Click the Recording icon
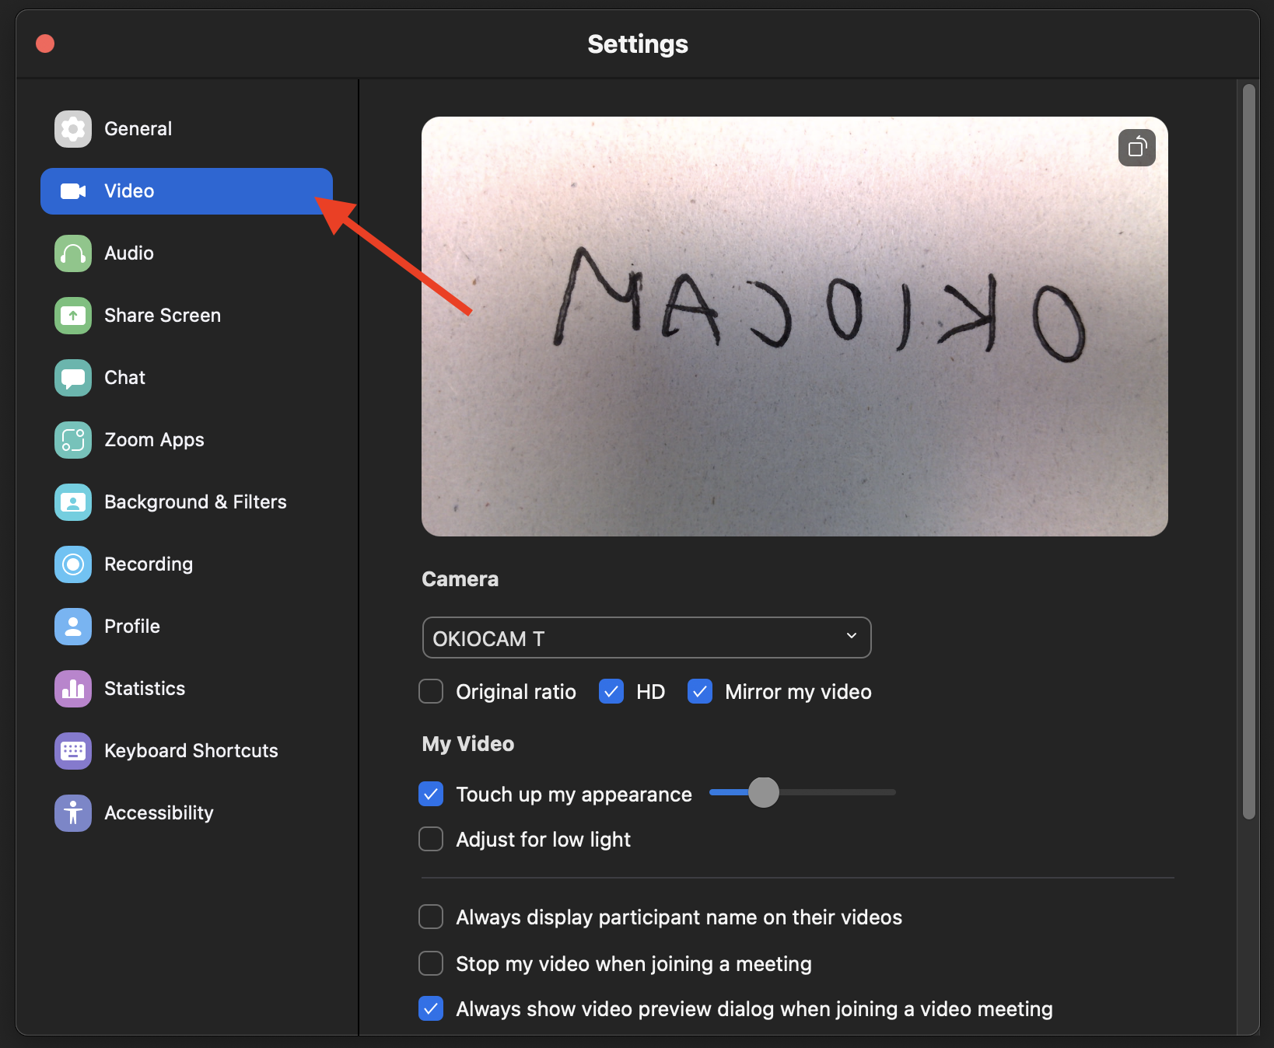Image resolution: width=1274 pixels, height=1048 pixels. pos(73,564)
